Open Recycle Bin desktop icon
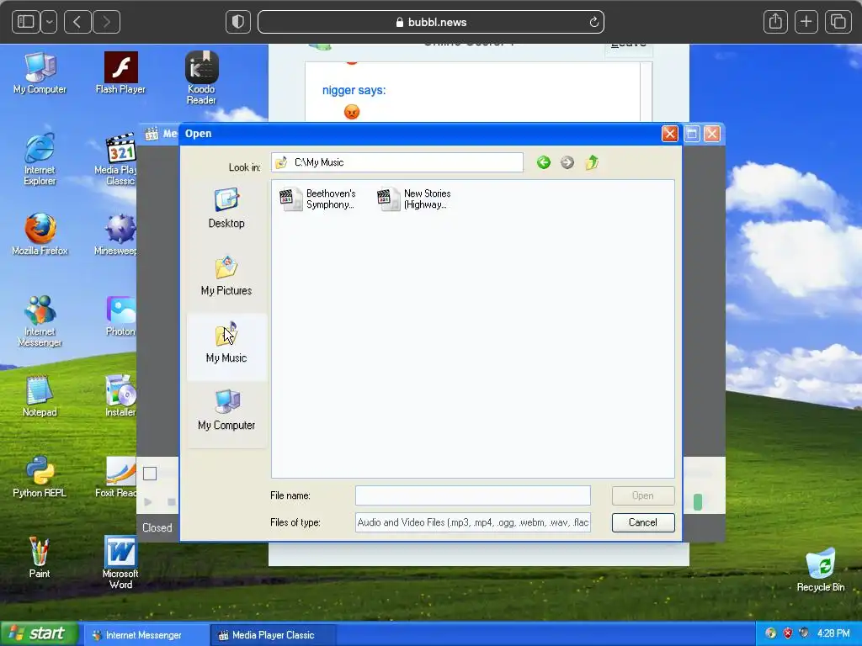The image size is (862, 646). coord(820,570)
